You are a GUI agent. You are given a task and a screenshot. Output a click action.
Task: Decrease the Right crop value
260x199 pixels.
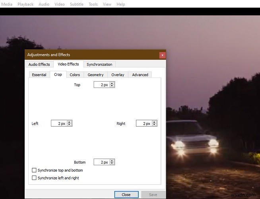tap(154, 125)
